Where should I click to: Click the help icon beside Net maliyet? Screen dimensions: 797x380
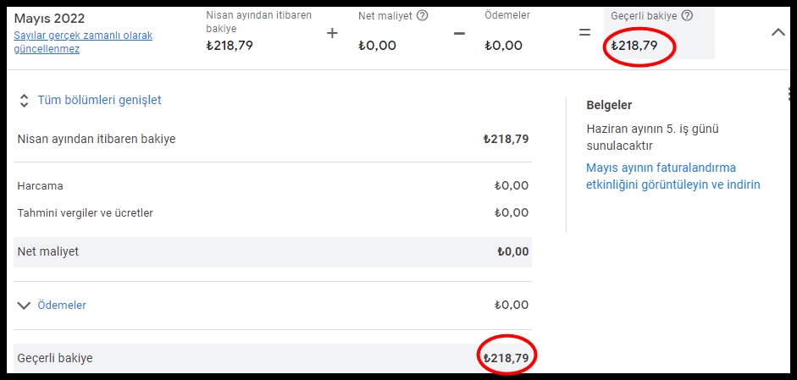422,16
